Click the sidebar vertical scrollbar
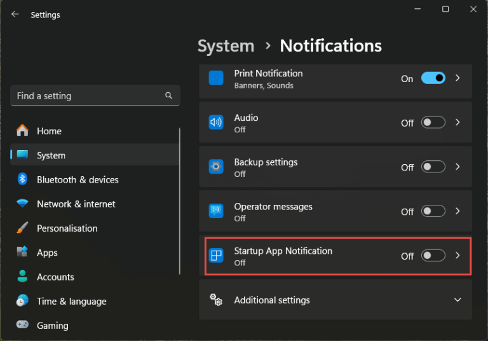The height and width of the screenshot is (341, 488). click(180, 201)
